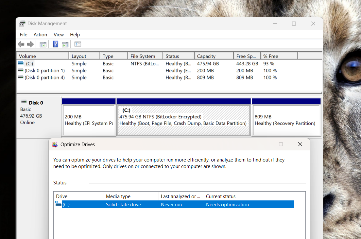The width and height of the screenshot is (361, 239).
Task: Sort volumes by the Volume column header
Action: tap(43, 56)
